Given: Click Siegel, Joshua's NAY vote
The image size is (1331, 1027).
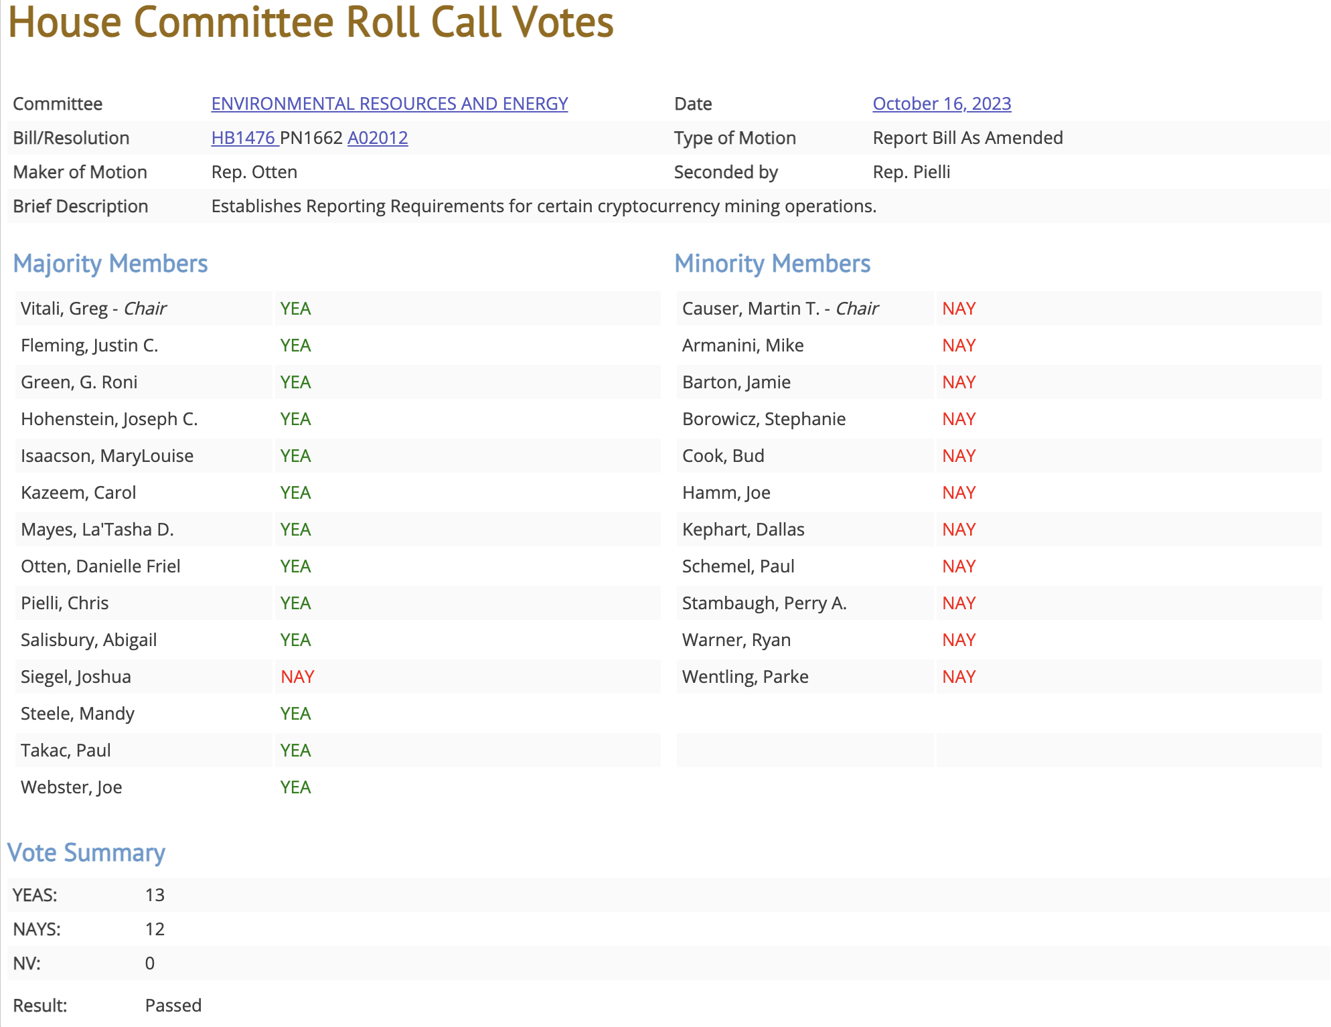Looking at the screenshot, I should pyautogui.click(x=297, y=677).
